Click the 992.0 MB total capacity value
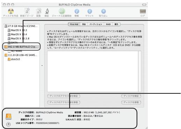Screen dimensions: 181x129 pos(102,113)
